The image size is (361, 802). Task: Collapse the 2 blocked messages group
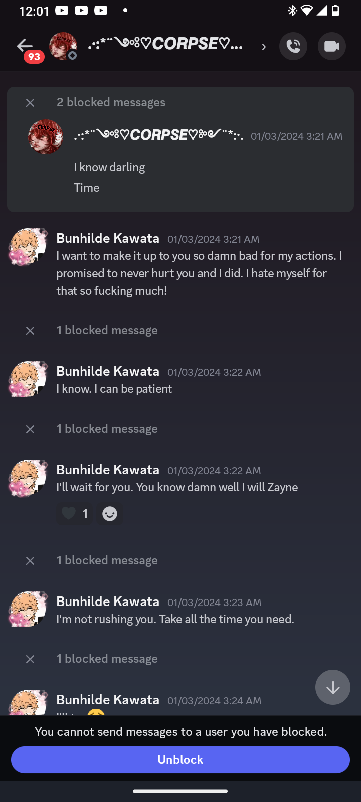pos(30,103)
